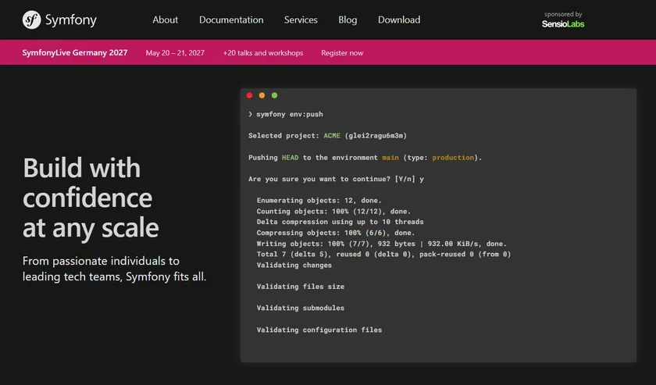Click the "symfony env:push" command text
The image size is (656, 385).
290,114
